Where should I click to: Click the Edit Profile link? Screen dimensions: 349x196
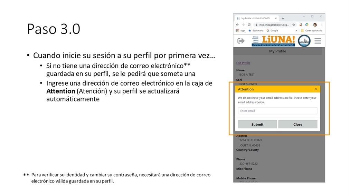coord(243,63)
